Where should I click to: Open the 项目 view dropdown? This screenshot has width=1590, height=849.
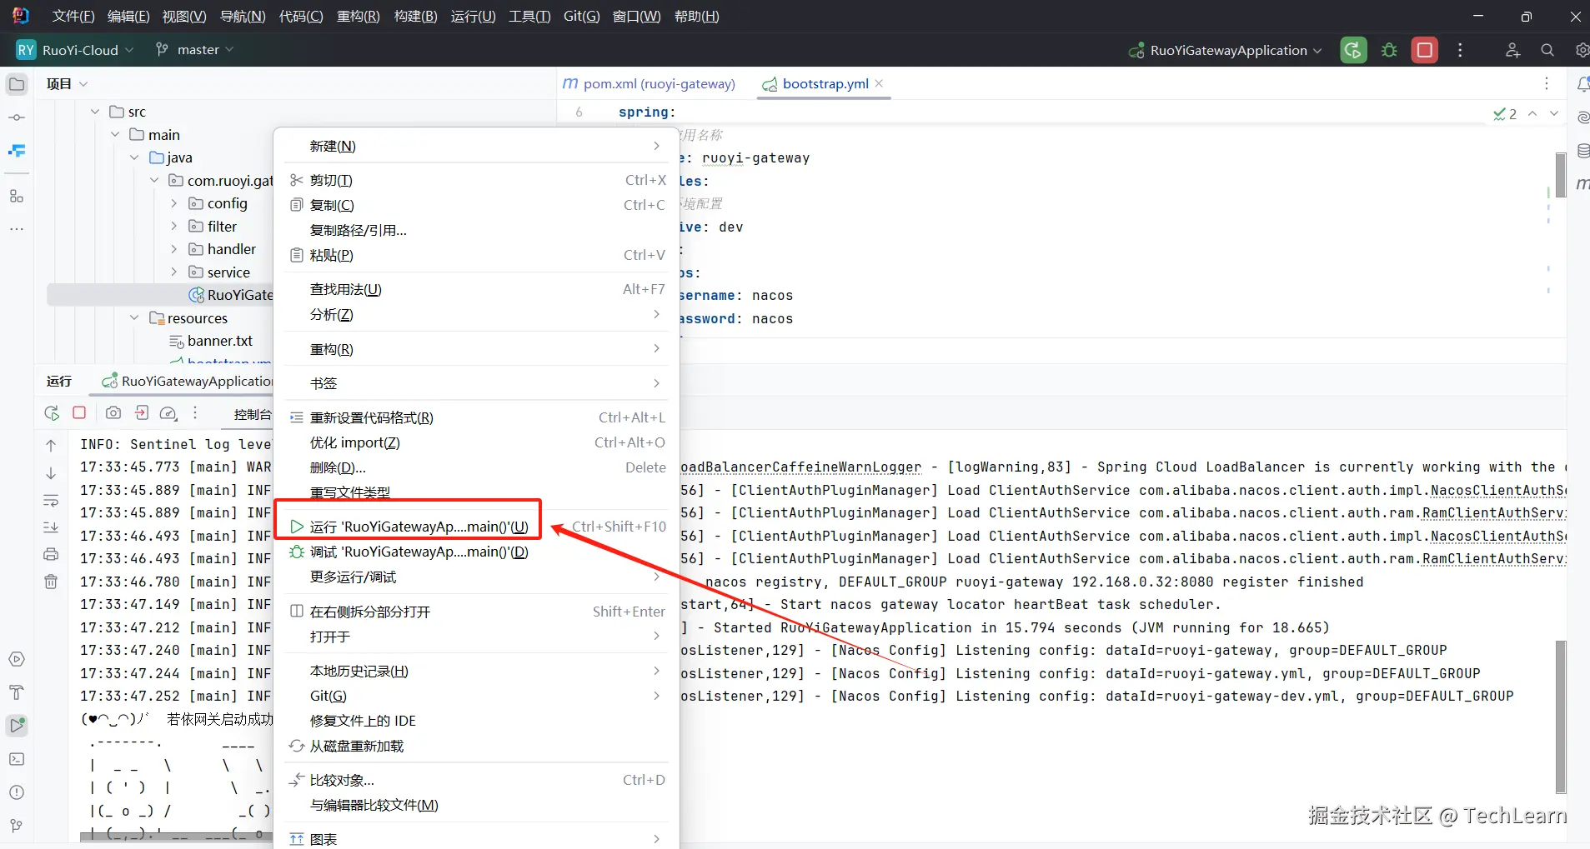pos(68,84)
